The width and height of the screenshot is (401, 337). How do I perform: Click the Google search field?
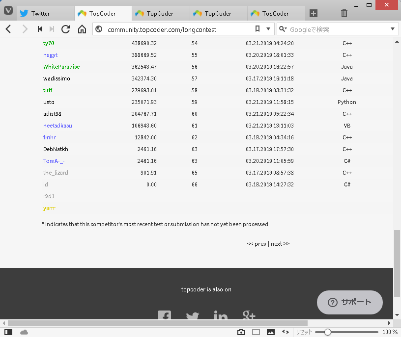pos(338,29)
